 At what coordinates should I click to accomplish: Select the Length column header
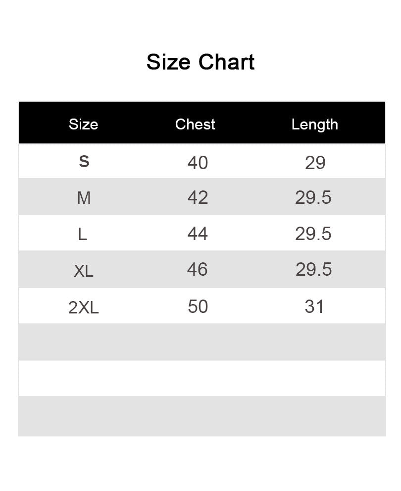coord(315,125)
